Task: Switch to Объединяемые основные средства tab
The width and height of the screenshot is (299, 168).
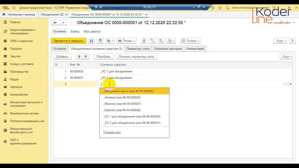Action: click(96, 49)
